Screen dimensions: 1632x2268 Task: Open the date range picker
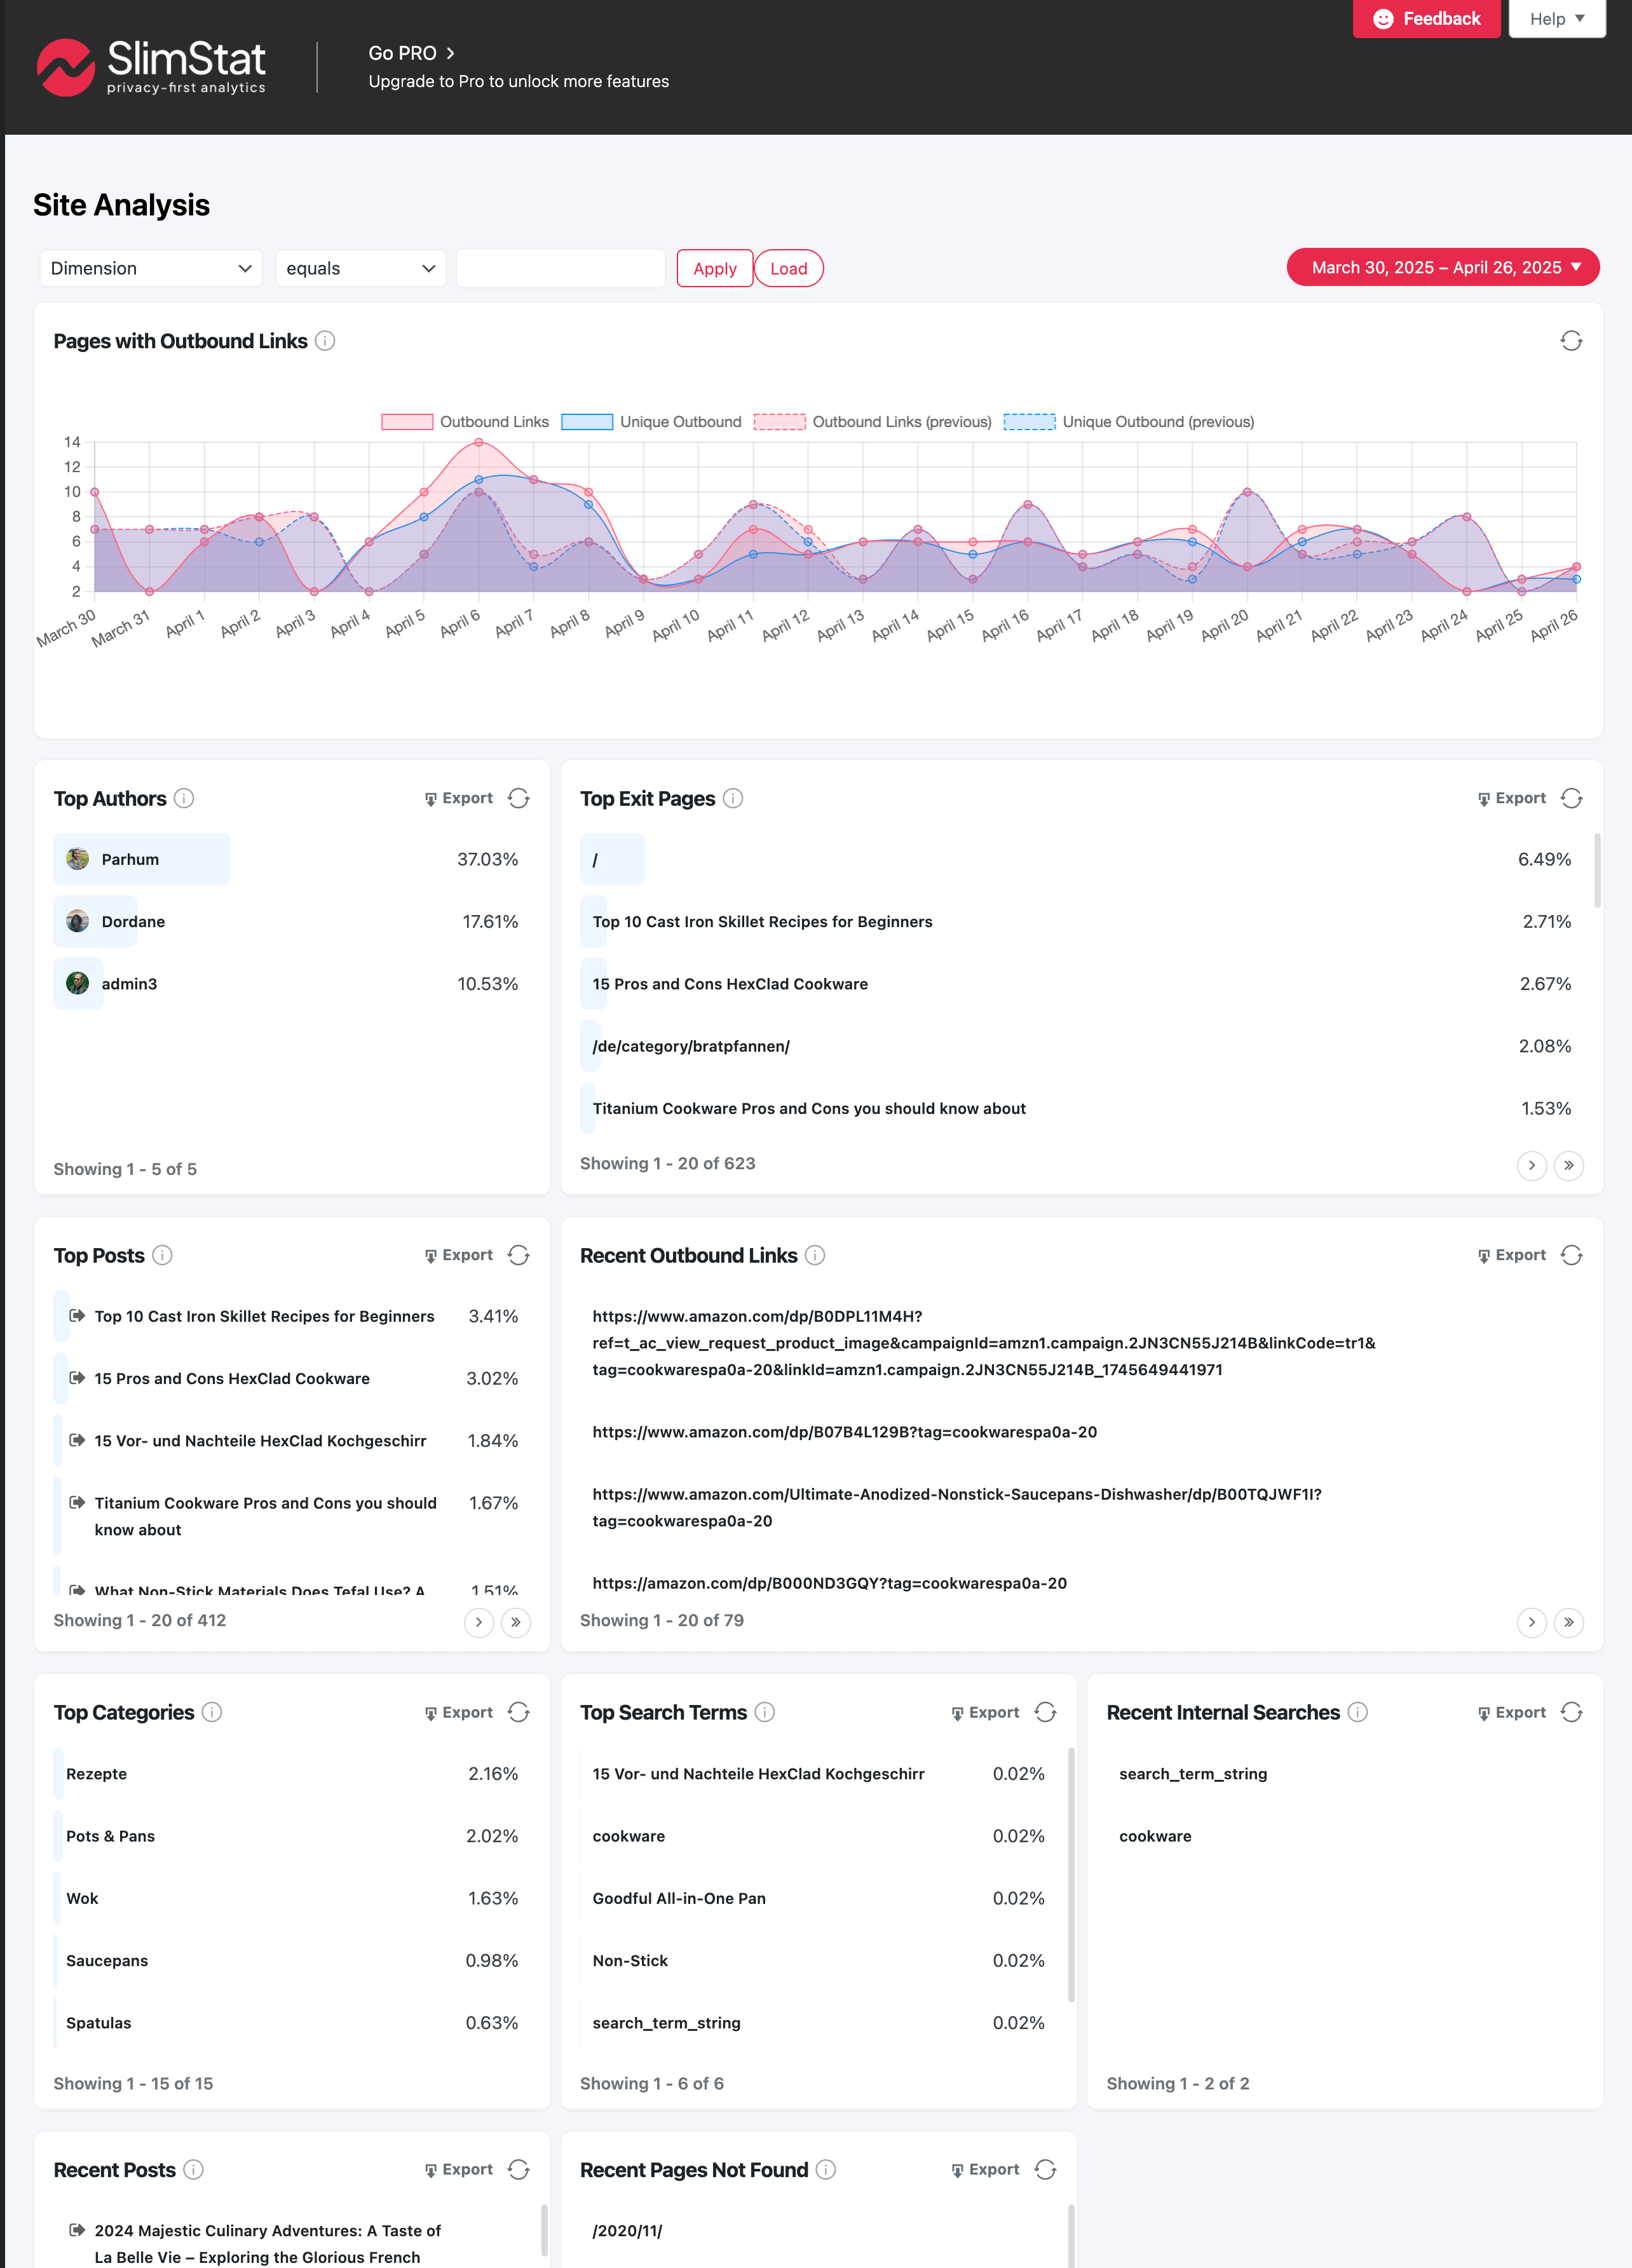pyautogui.click(x=1442, y=267)
